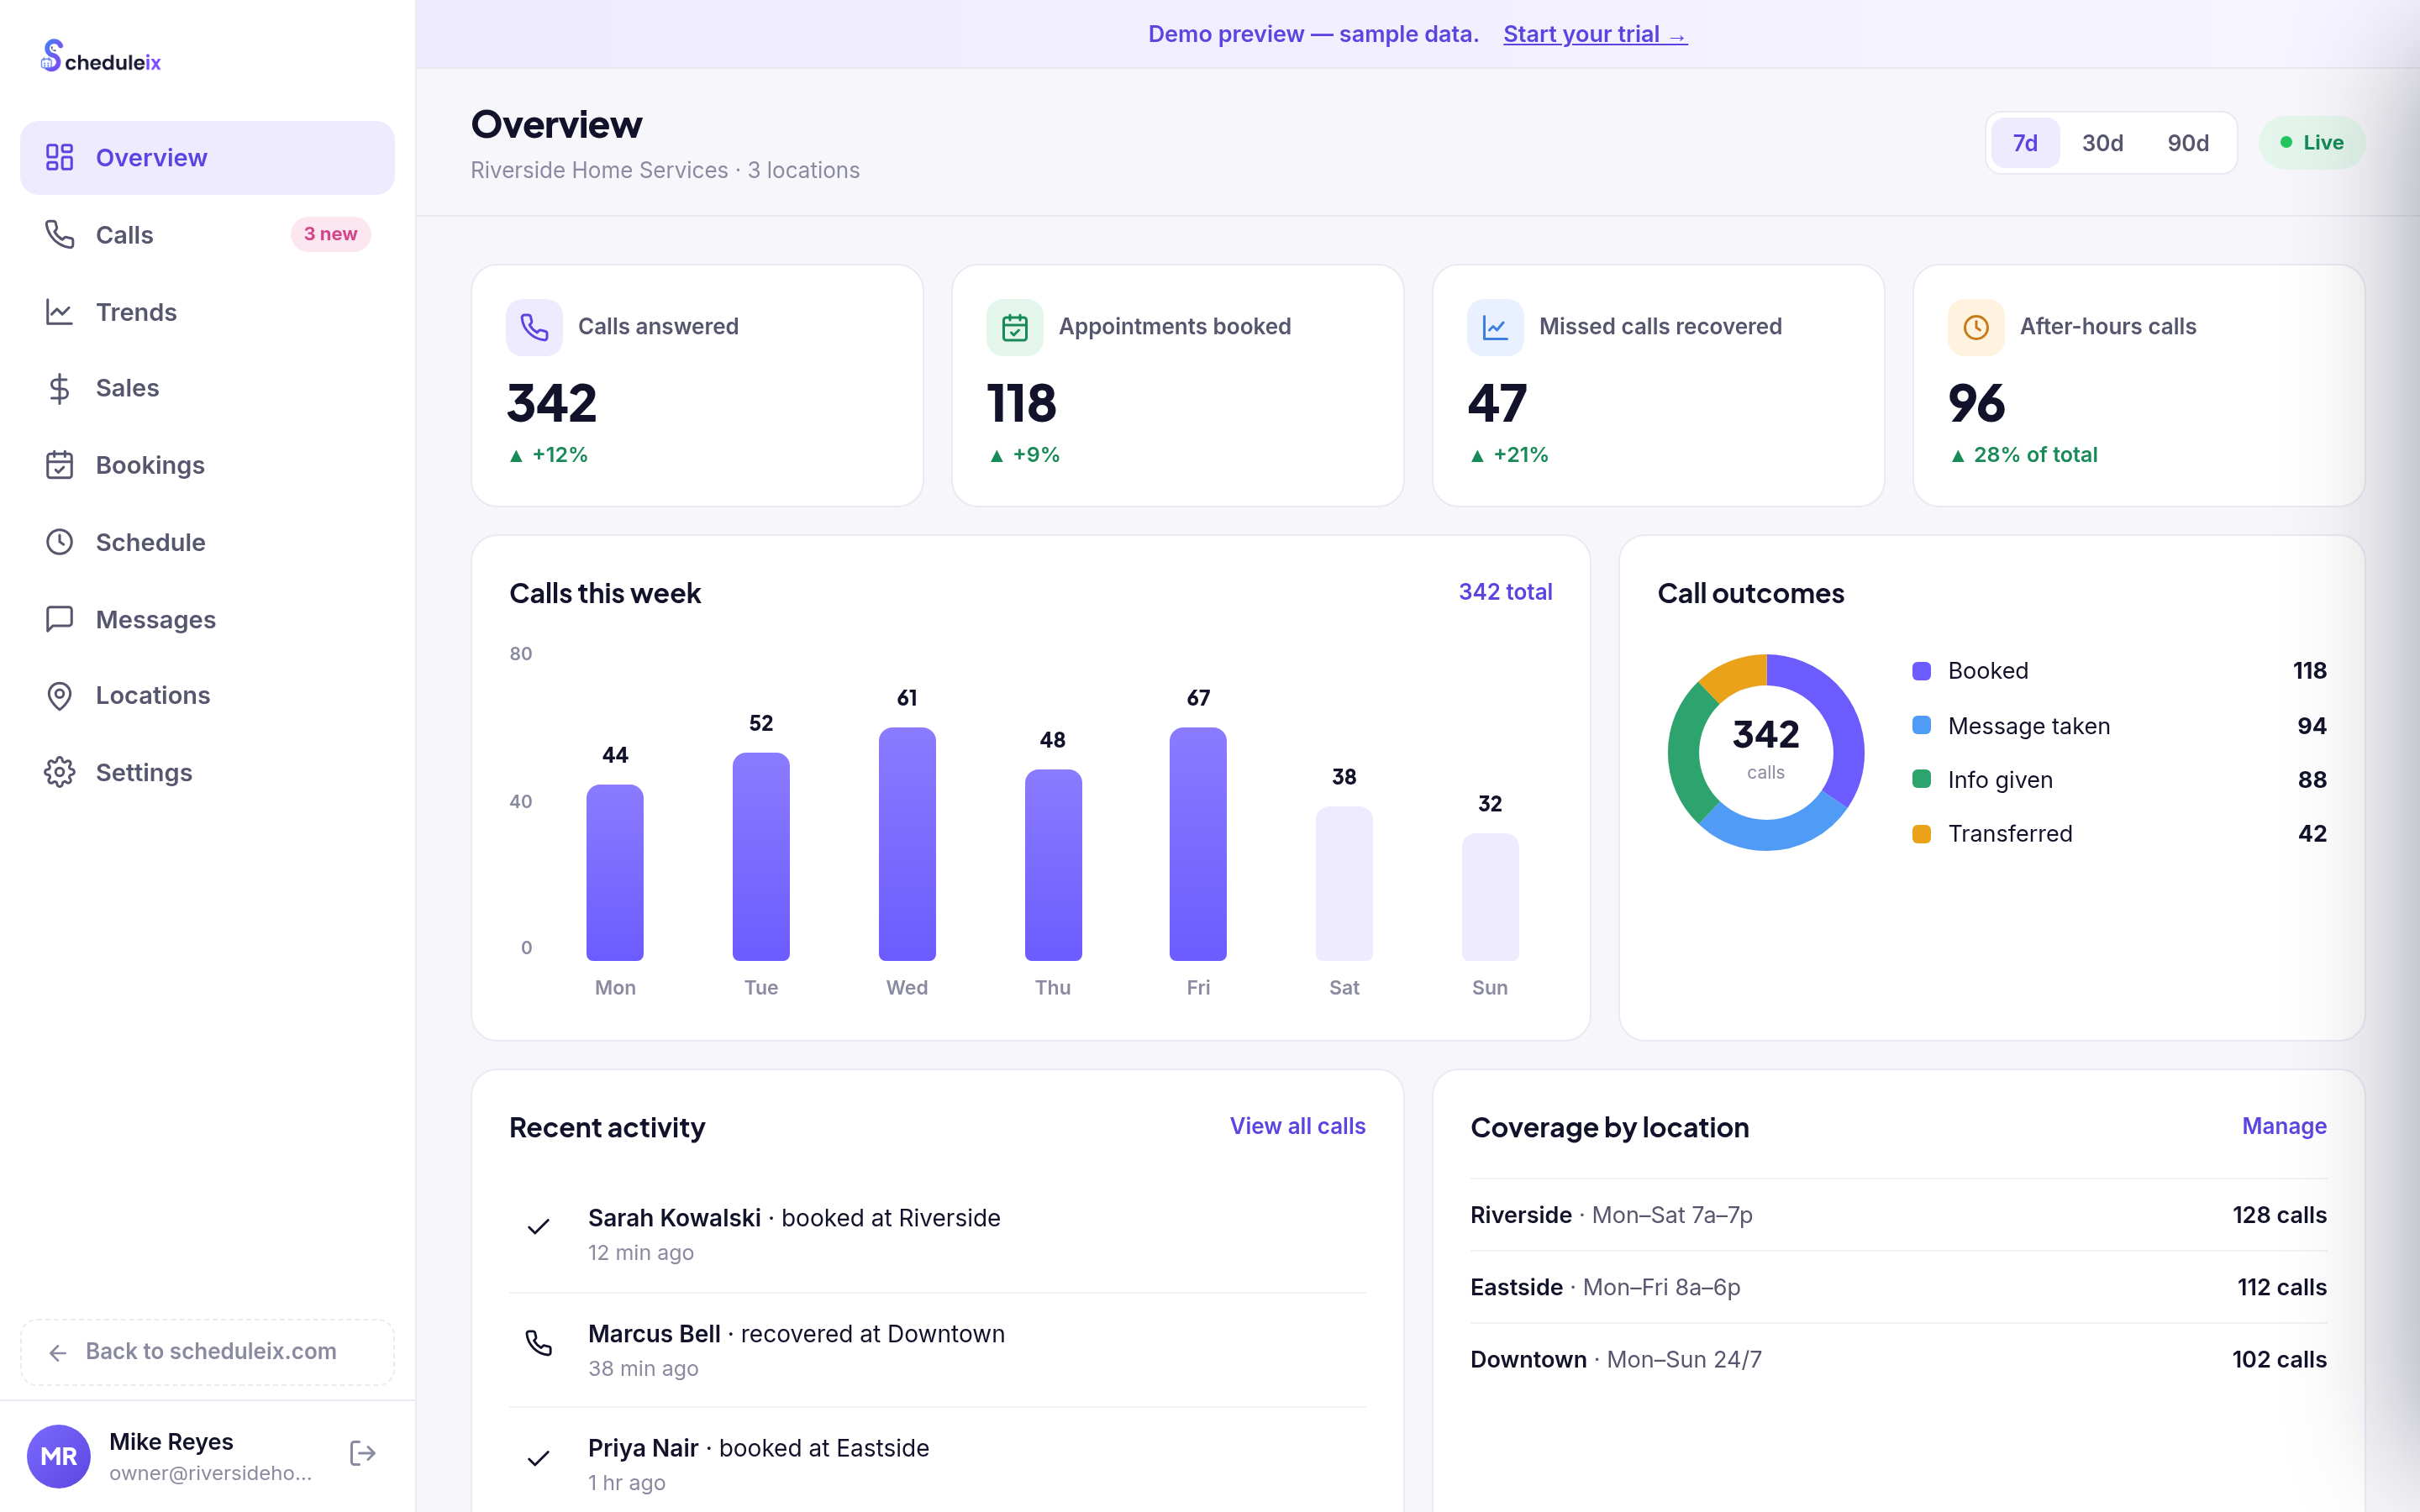Click Marcus Bell activity entry

click(x=937, y=1350)
